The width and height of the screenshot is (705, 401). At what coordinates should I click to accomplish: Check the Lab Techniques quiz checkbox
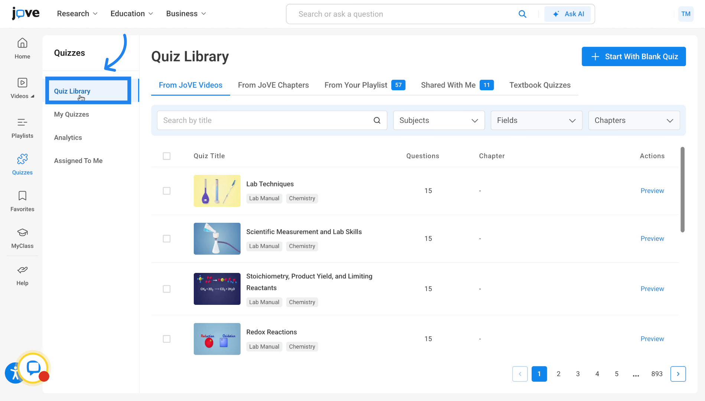tap(167, 191)
